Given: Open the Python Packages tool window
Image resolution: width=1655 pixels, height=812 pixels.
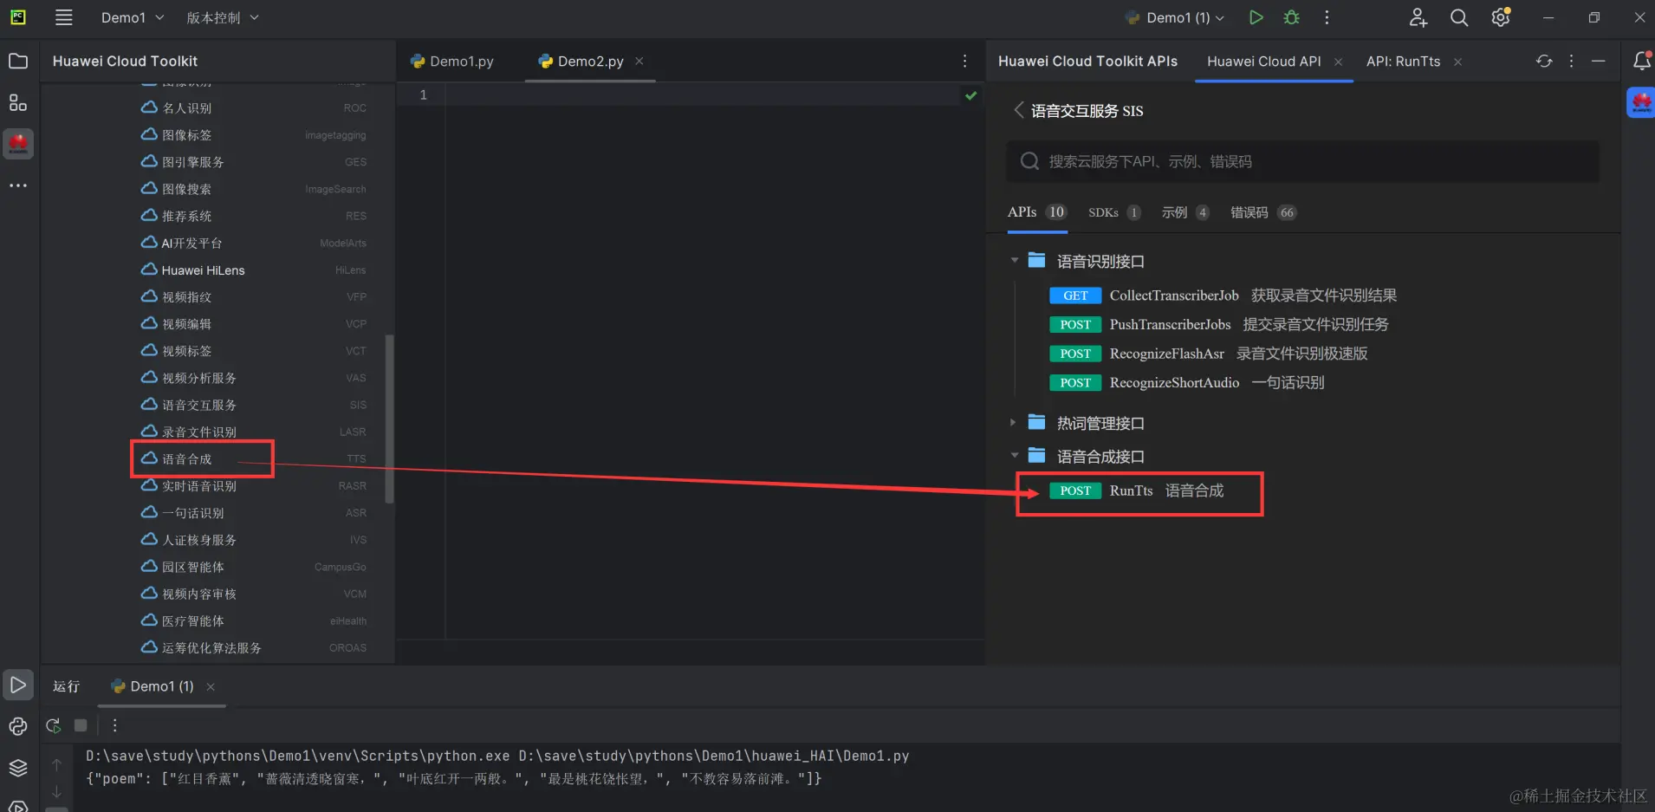Looking at the screenshot, I should tap(18, 726).
